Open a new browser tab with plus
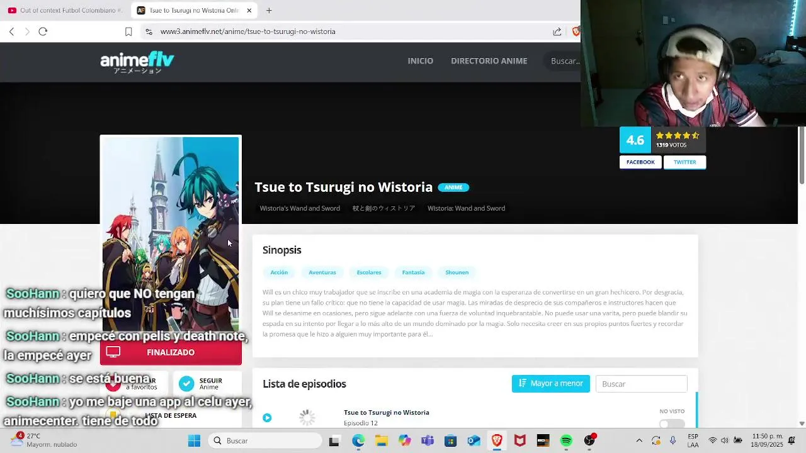The image size is (806, 453). 269,10
